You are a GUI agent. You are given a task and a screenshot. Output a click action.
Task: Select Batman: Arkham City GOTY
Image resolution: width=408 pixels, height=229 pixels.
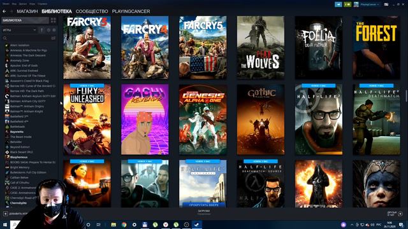[x=27, y=101]
